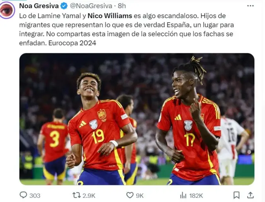Open the 8h timestamp link
The height and width of the screenshot is (202, 265).
point(122,6)
